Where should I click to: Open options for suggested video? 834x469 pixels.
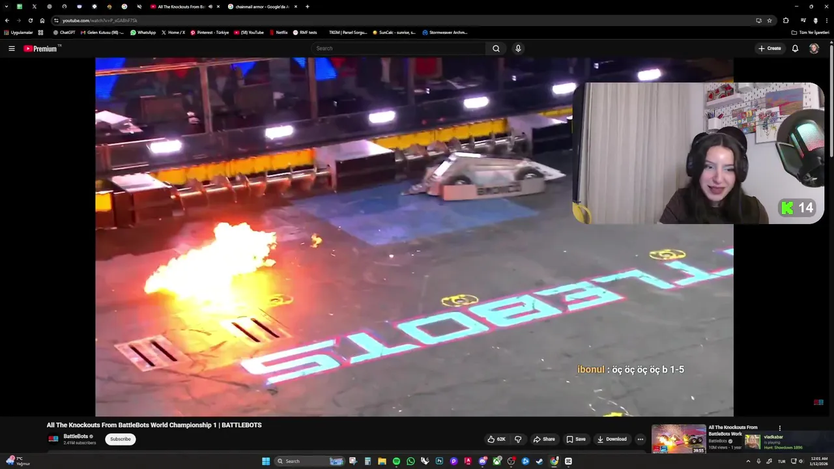[779, 428]
